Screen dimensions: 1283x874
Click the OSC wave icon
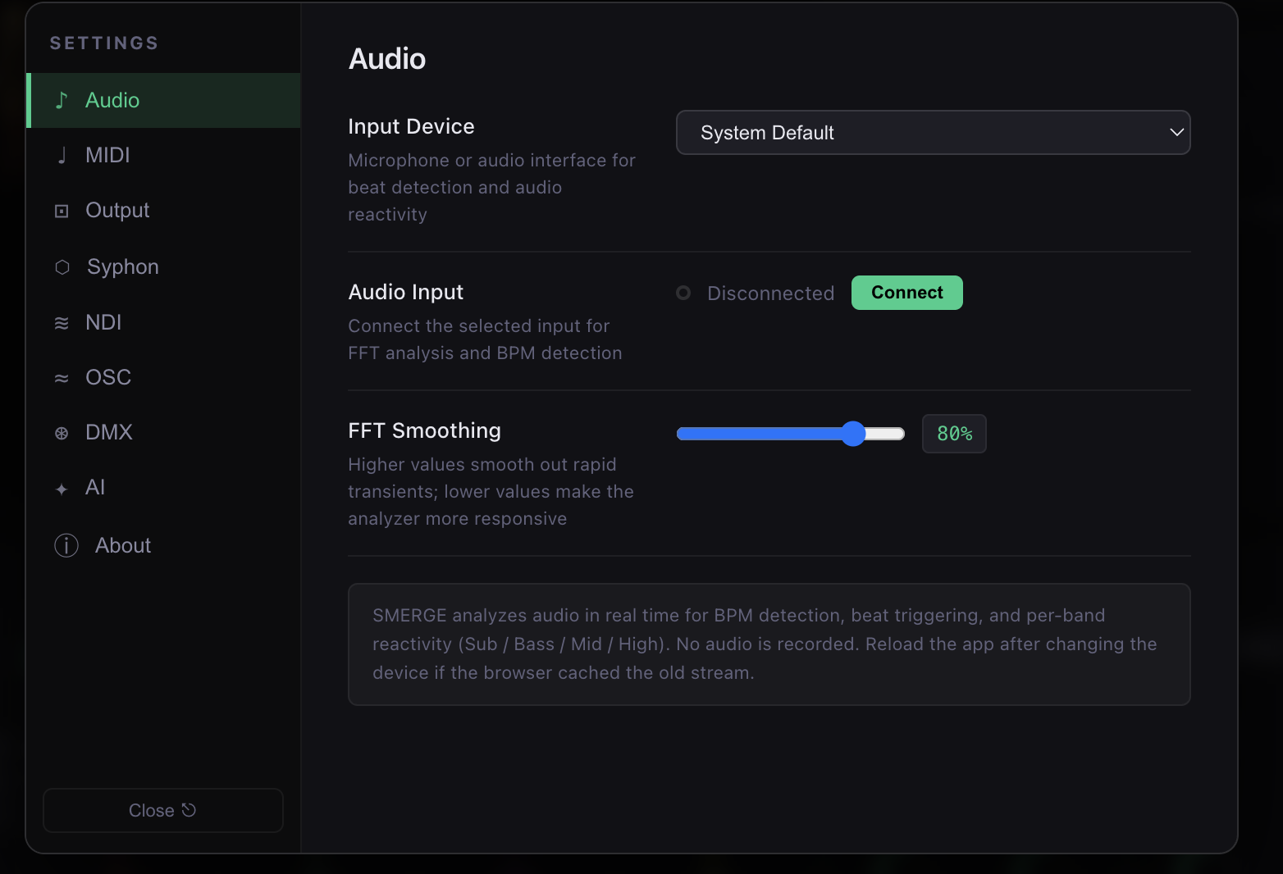(x=62, y=378)
